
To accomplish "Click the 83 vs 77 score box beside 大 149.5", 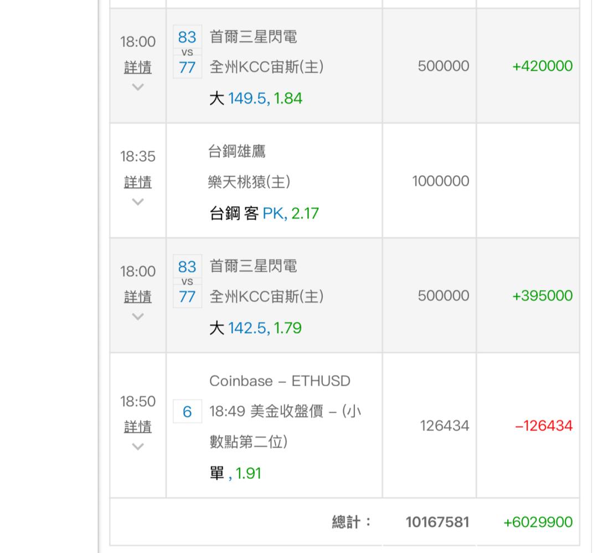I will [187, 53].
